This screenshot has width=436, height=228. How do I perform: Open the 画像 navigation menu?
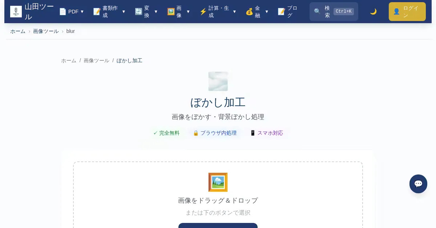(178, 12)
